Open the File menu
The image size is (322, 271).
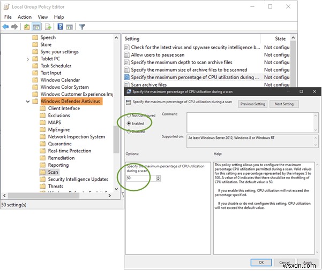(8, 17)
